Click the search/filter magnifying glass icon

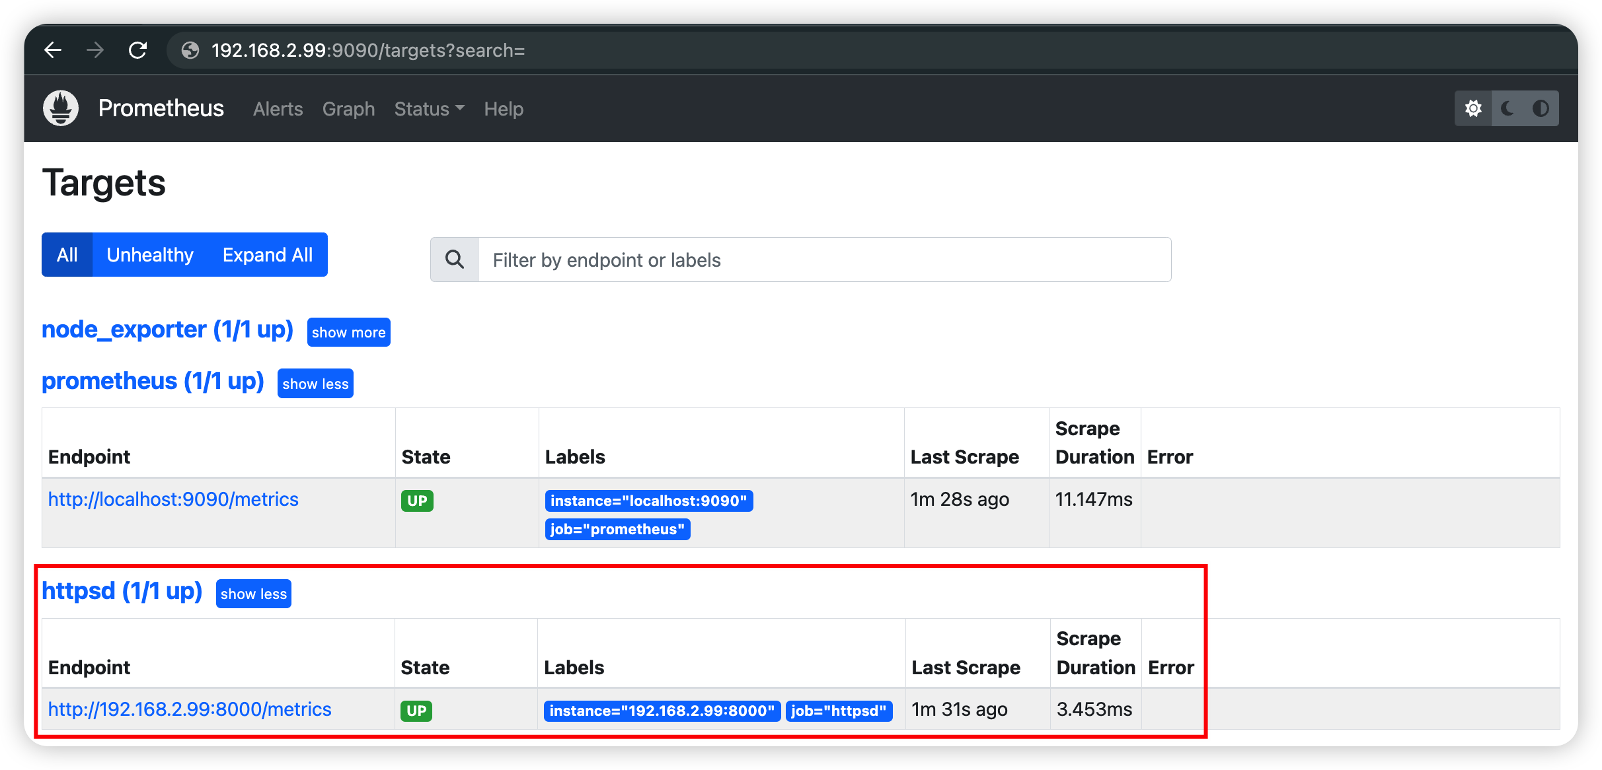457,258
